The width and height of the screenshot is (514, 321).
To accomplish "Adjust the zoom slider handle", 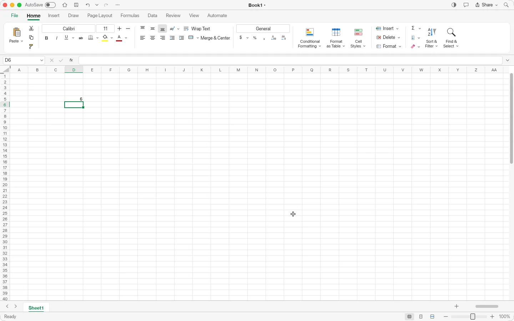I will [x=473, y=317].
